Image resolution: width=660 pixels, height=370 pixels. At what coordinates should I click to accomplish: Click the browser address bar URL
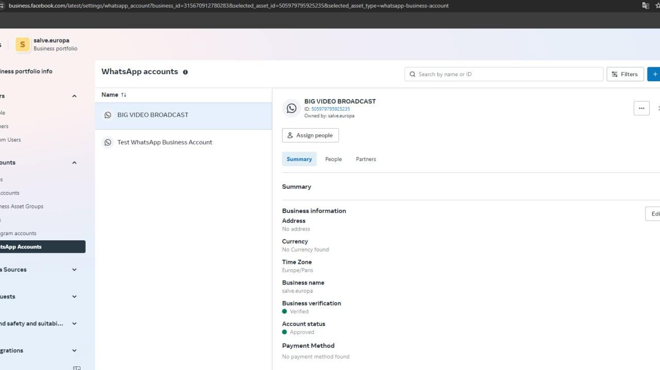click(x=228, y=6)
